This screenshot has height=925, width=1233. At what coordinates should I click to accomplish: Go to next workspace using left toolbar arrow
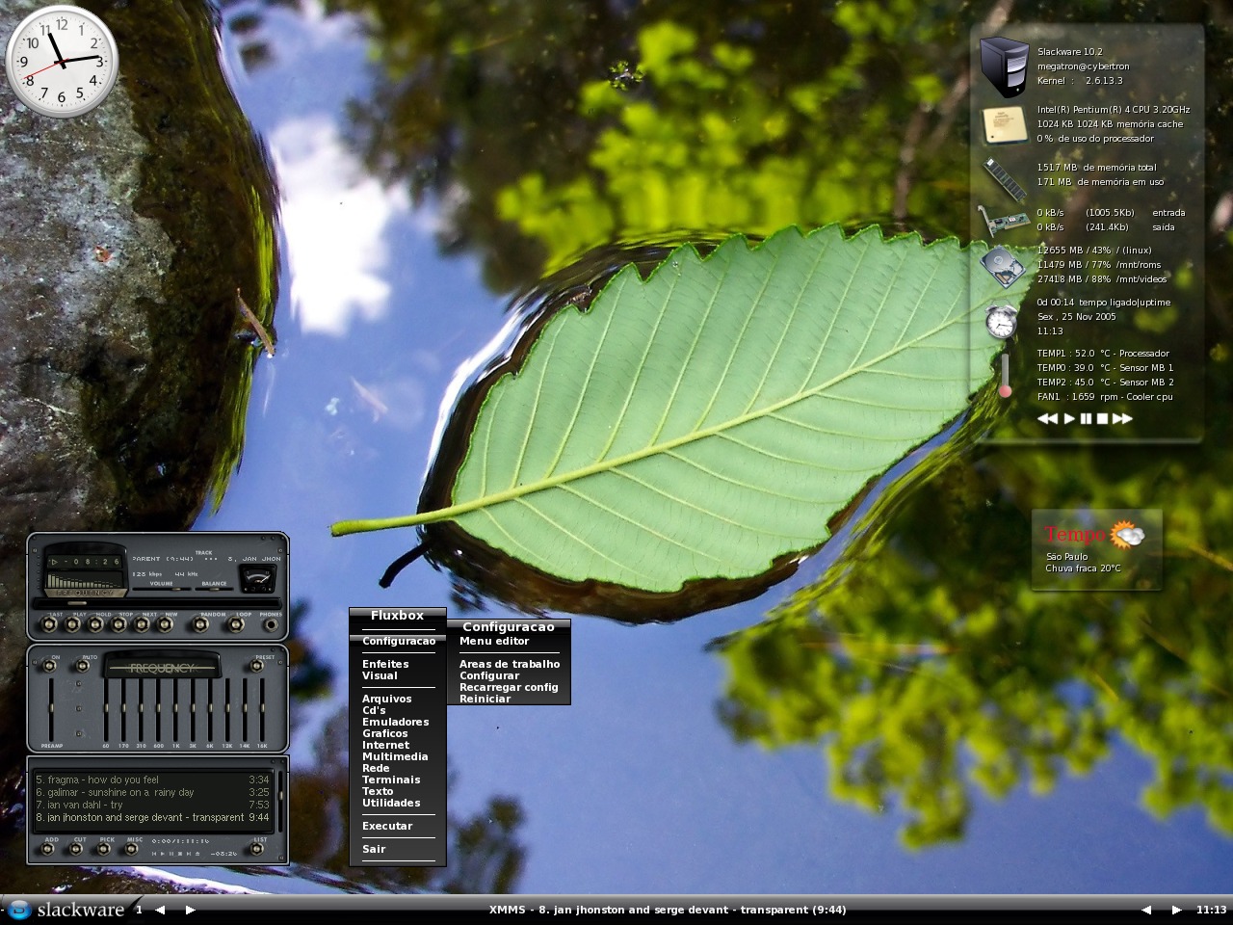[x=190, y=910]
